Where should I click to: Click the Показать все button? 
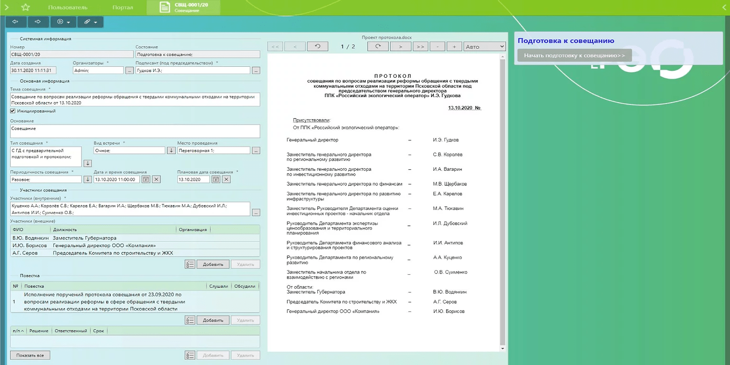[30, 355]
